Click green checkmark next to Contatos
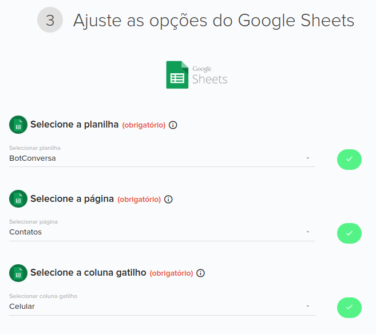The width and height of the screenshot is (376, 334). click(349, 233)
